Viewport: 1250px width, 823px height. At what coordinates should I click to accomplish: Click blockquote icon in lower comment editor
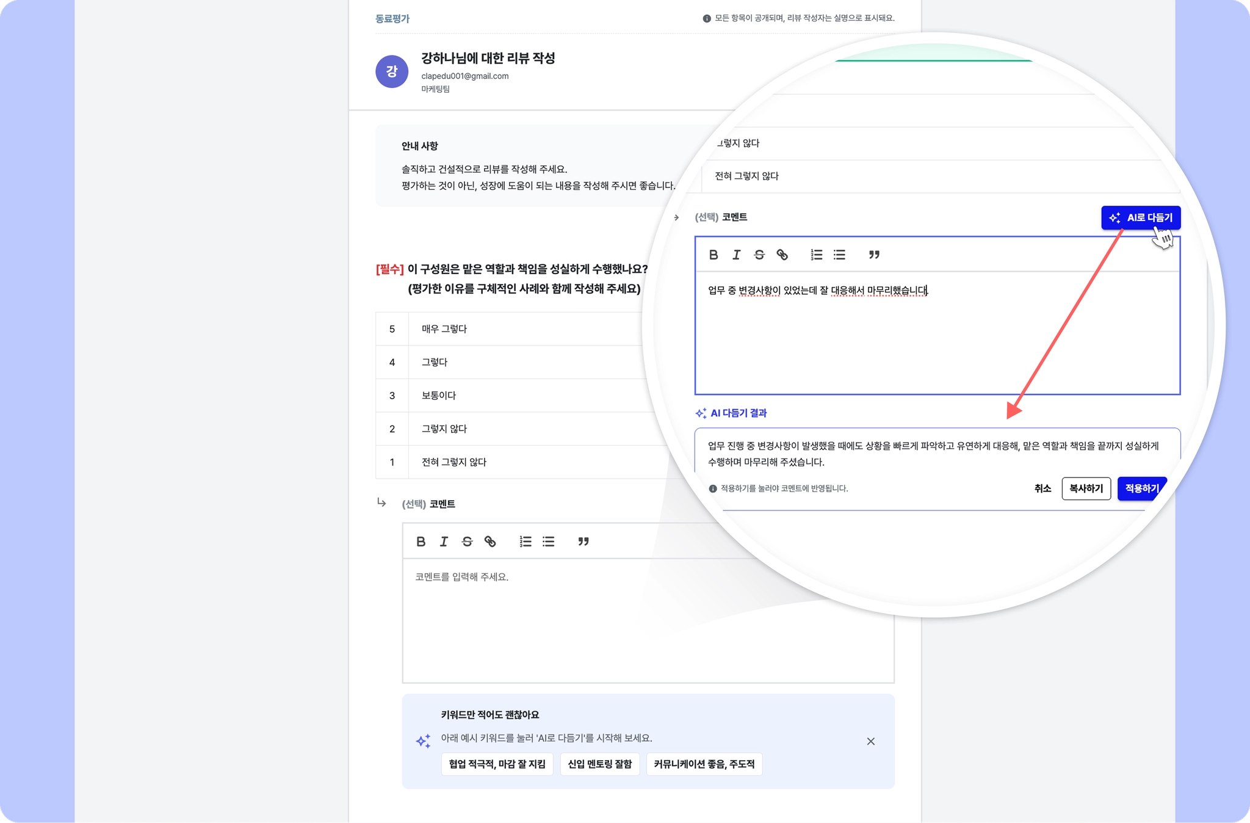tap(583, 542)
